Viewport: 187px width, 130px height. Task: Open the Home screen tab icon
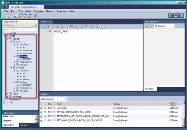[5, 7]
